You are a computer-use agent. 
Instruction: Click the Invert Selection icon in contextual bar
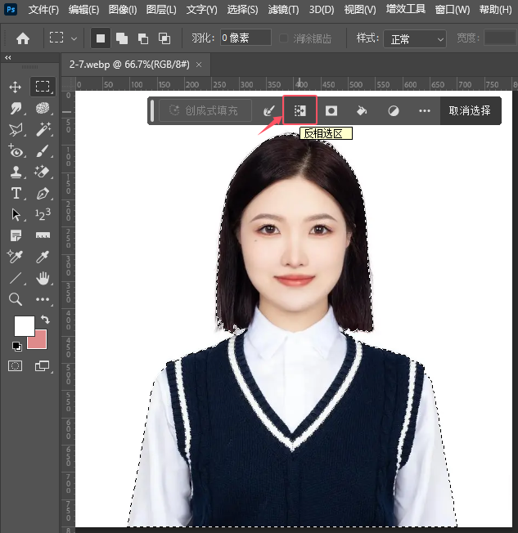coord(300,110)
